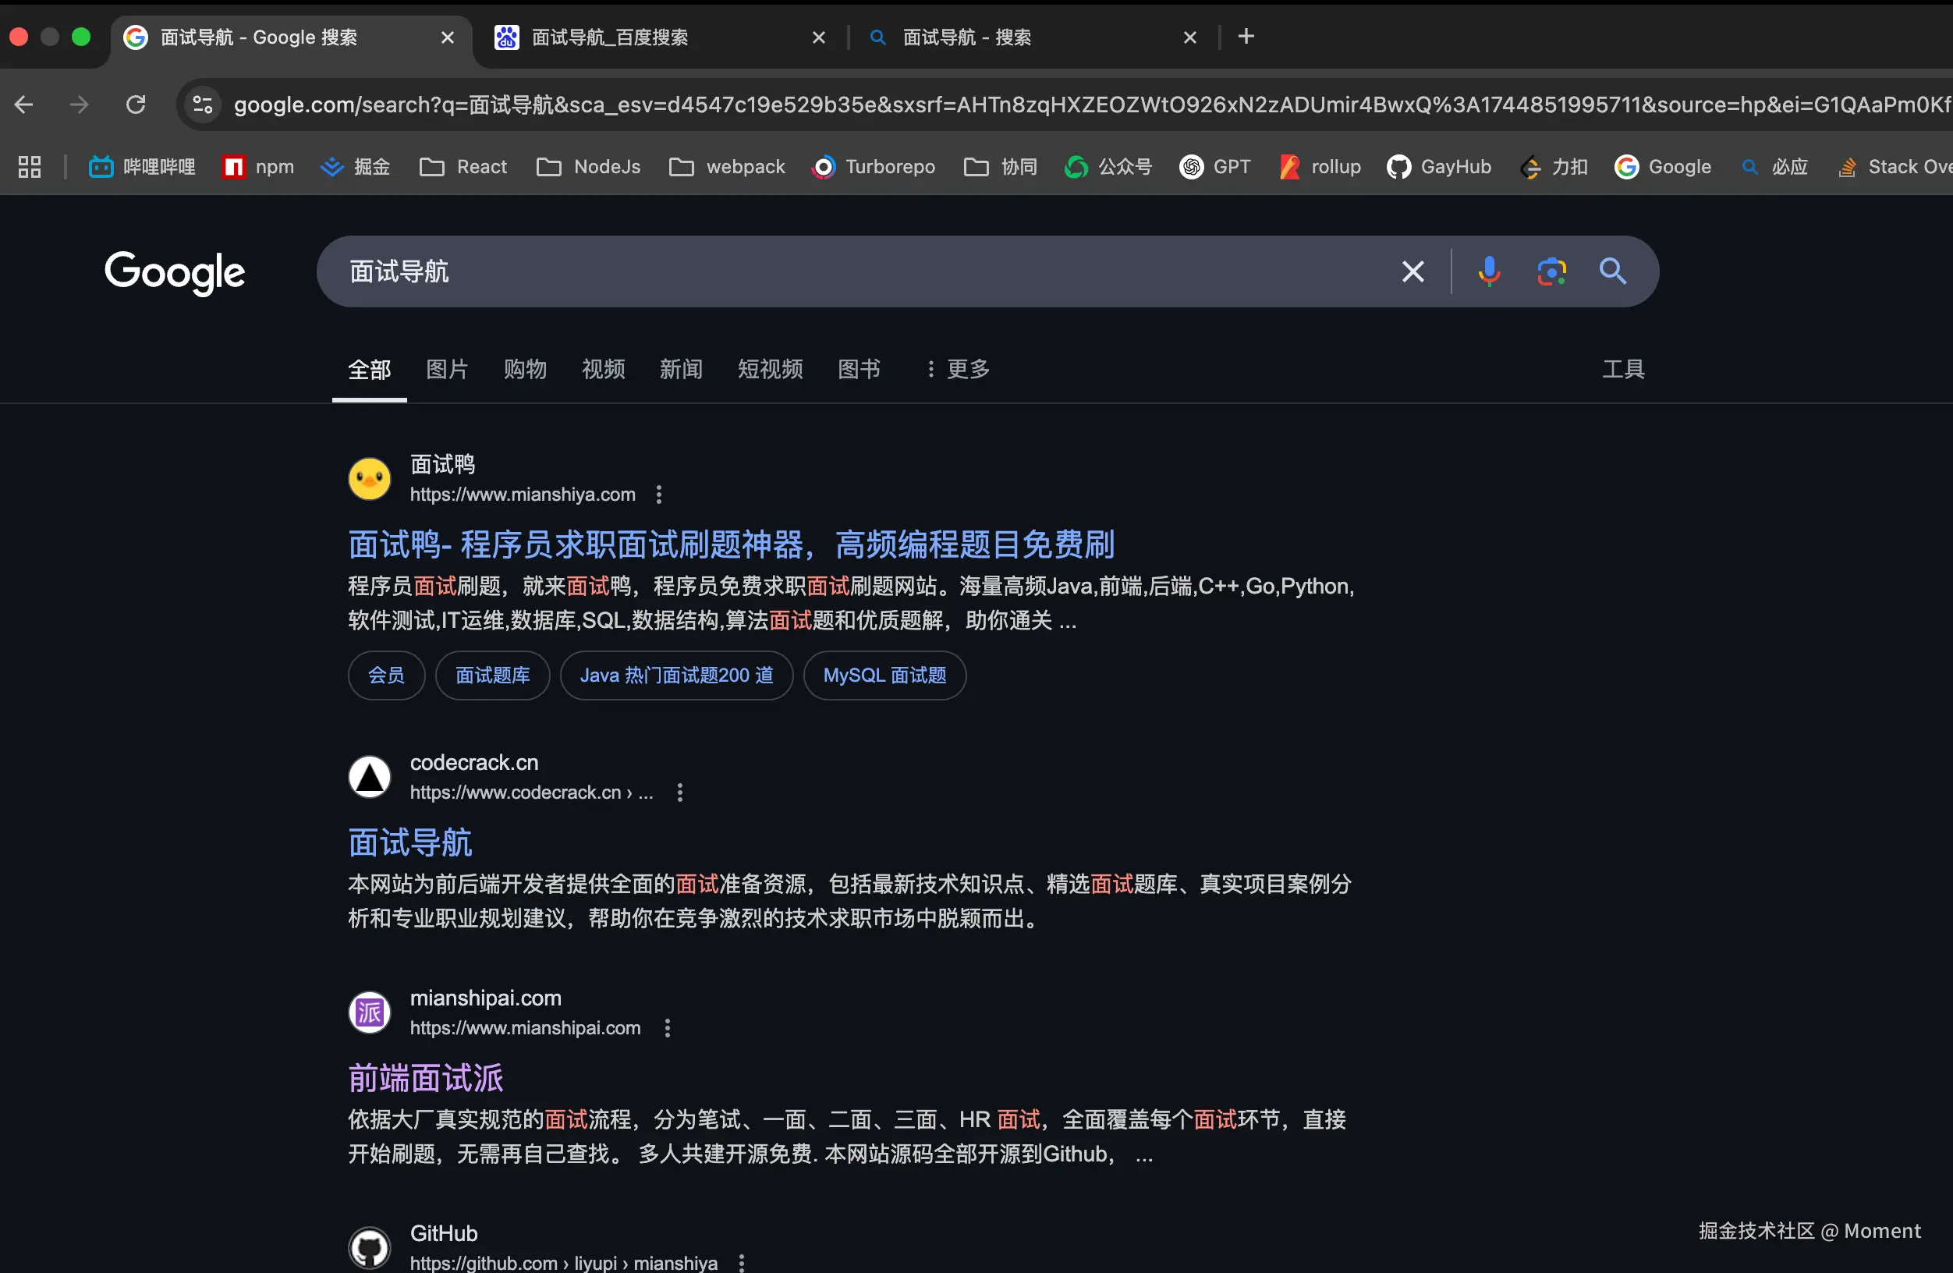Open a new browser tab
The width and height of the screenshot is (1953, 1273).
[1245, 36]
